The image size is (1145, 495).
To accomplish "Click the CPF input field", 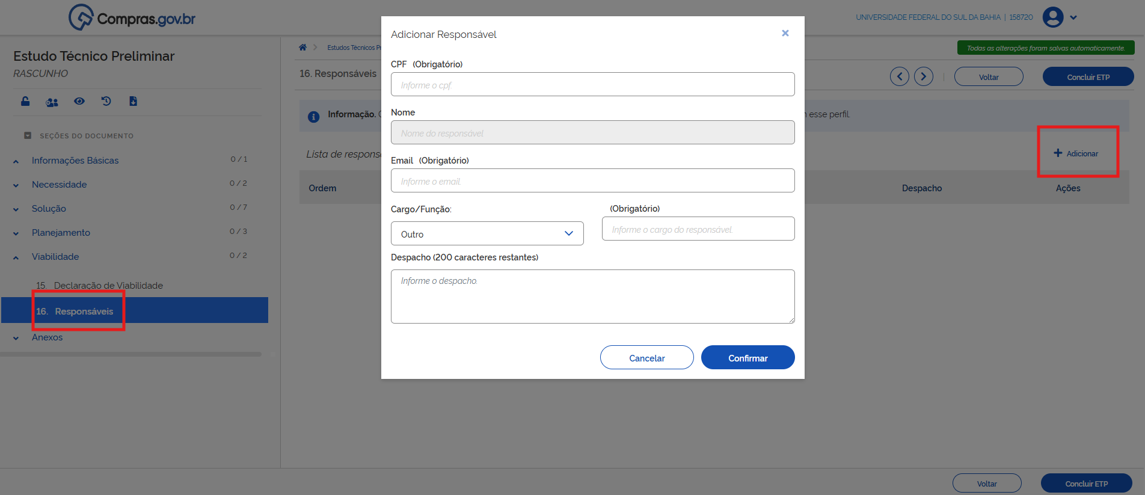I will click(x=592, y=85).
